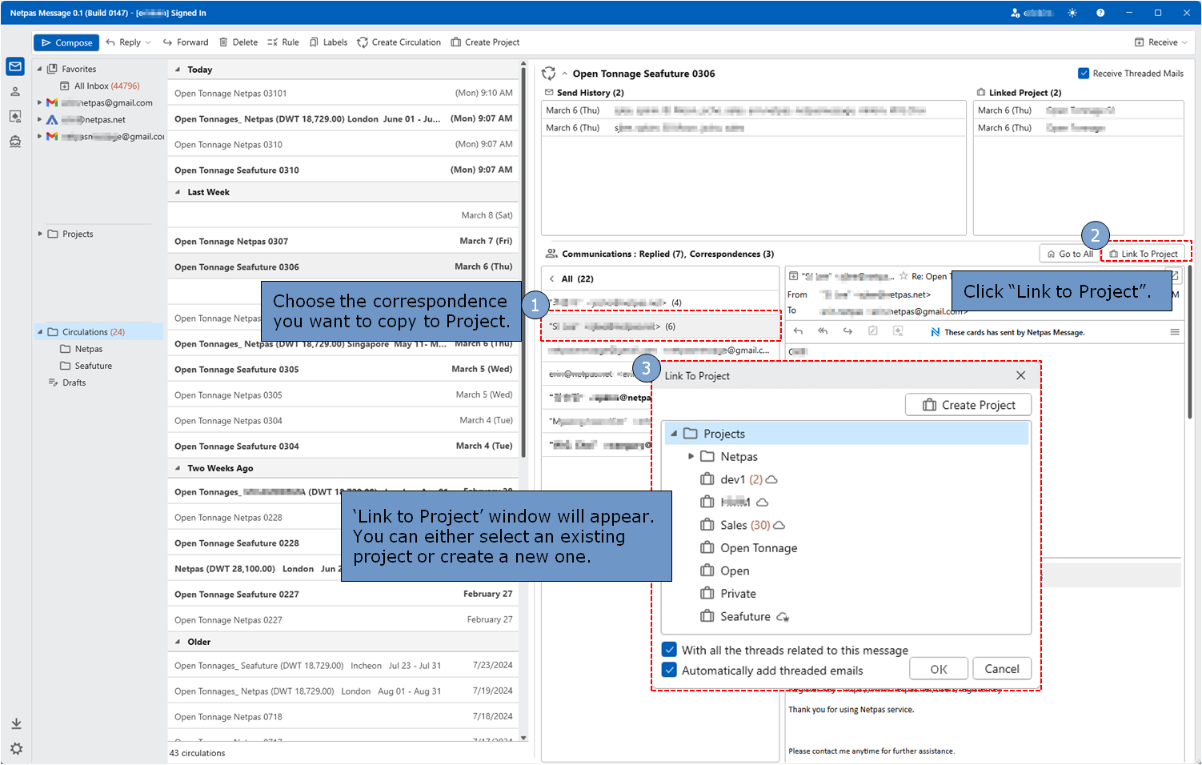Expand the Netpas folder in Link To Project
This screenshot has width=1202, height=765.
[691, 456]
